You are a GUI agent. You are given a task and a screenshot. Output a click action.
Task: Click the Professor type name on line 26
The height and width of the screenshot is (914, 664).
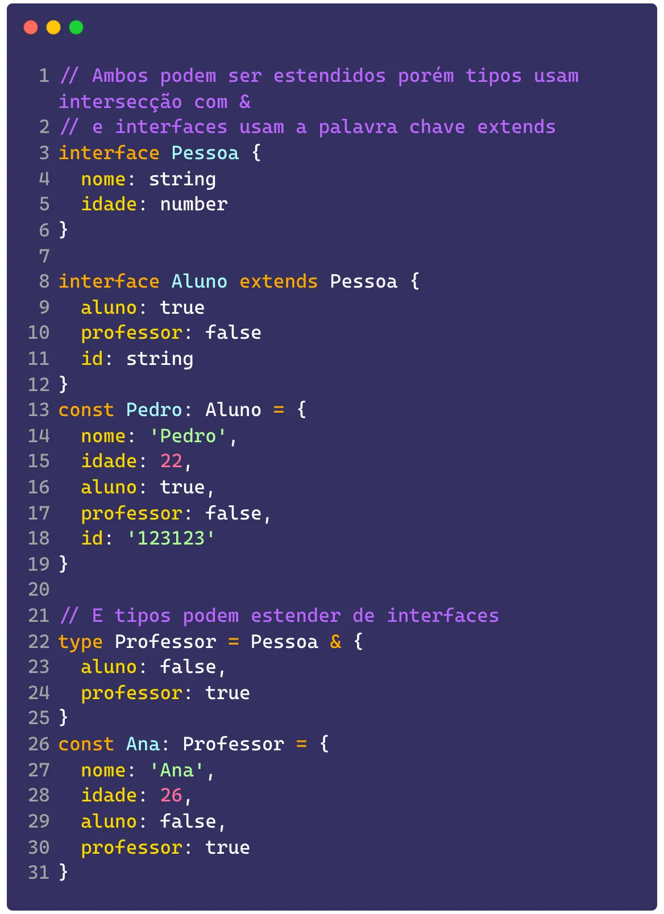234,744
